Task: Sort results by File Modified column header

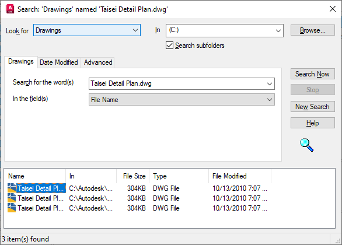Action: click(x=240, y=176)
